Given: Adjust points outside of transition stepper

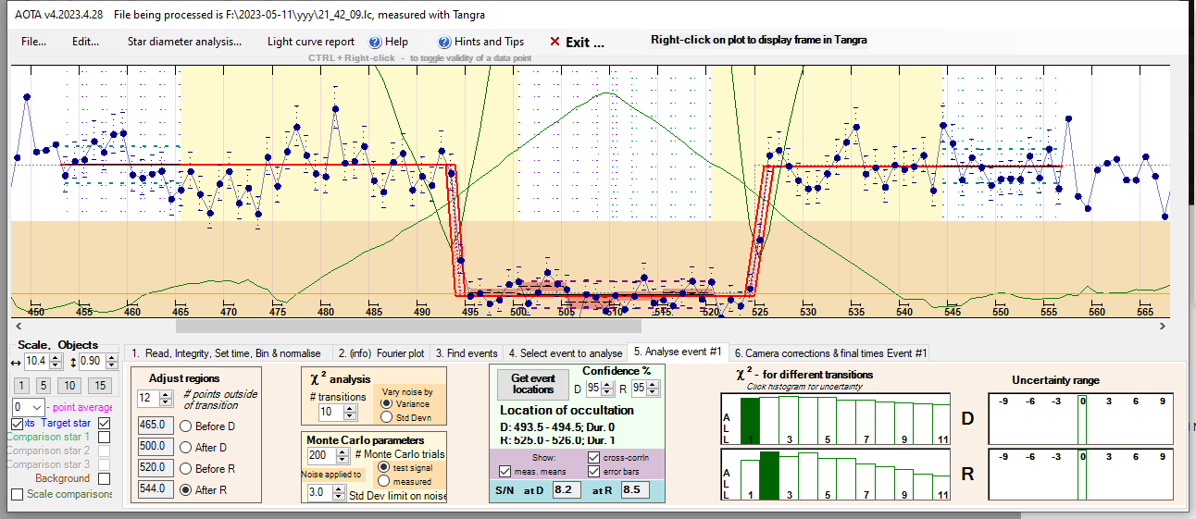Looking at the screenshot, I should (166, 398).
